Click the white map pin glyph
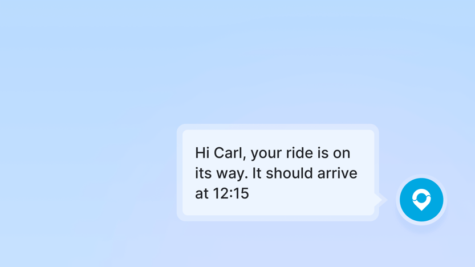Viewport: 475px width, 267px height. (421, 200)
